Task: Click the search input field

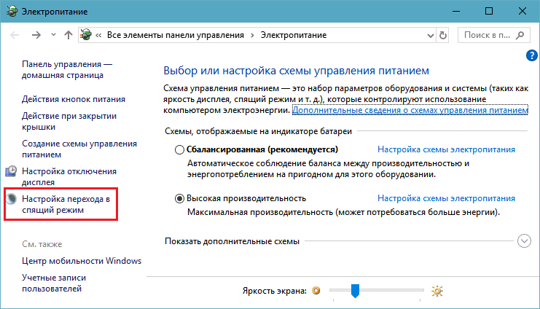Action: tap(488, 34)
